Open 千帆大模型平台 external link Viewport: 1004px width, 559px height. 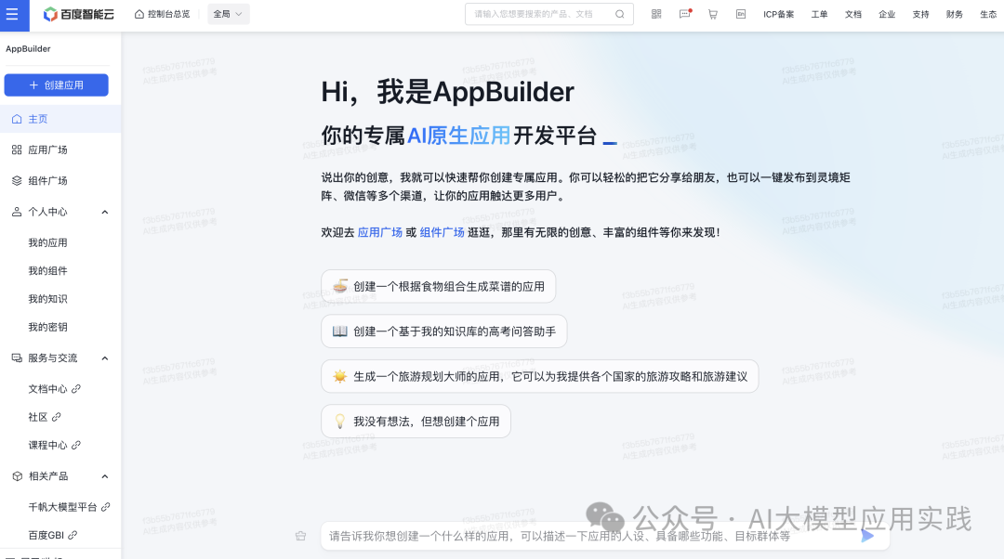(x=69, y=507)
